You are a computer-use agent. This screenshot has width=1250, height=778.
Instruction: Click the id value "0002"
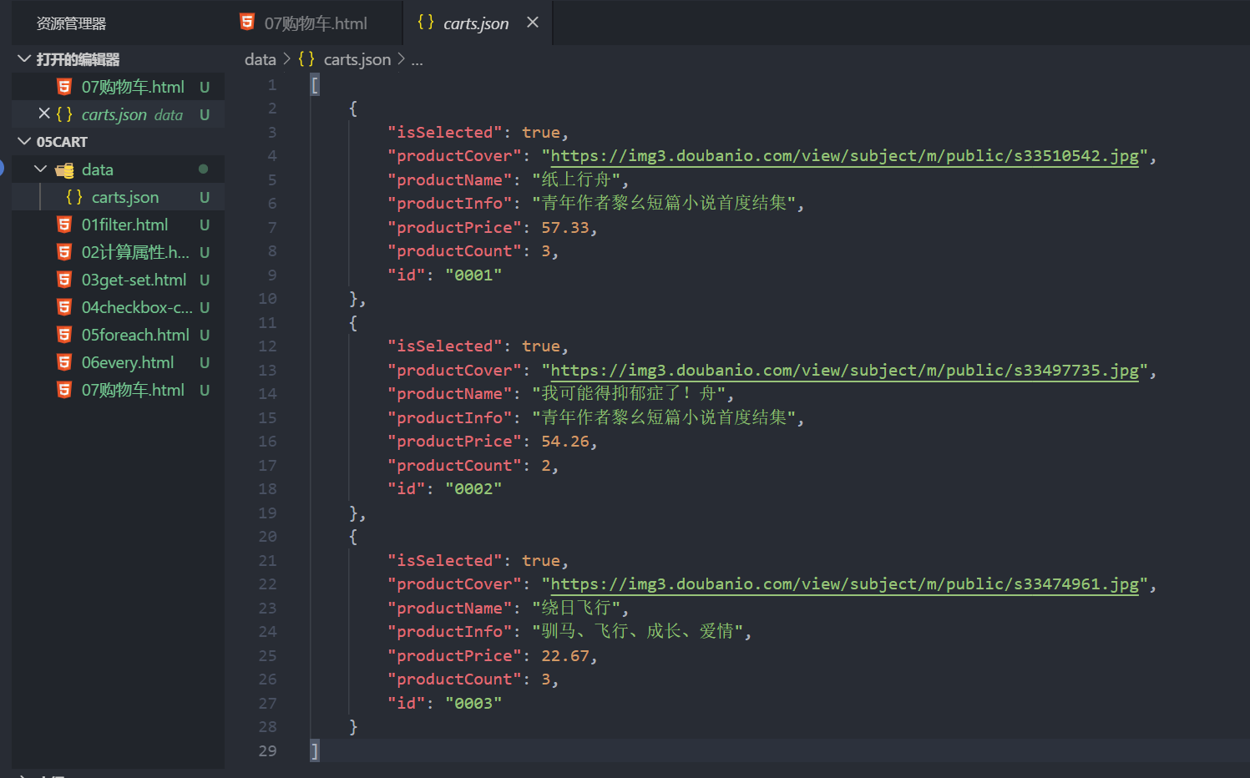click(473, 489)
